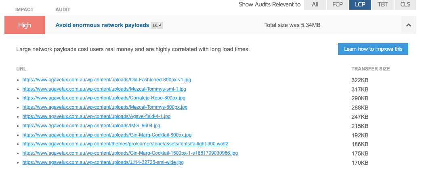Open Agave-field-4-1.jpg link
The width and height of the screenshot is (422, 172).
pos(96,116)
